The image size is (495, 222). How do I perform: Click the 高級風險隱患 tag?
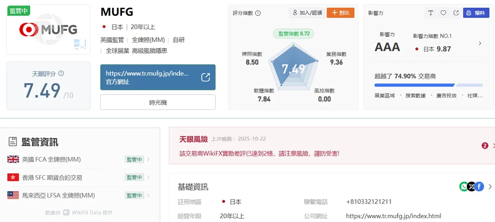tap(149, 51)
